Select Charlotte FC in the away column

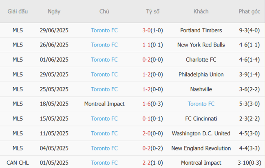[201, 60]
